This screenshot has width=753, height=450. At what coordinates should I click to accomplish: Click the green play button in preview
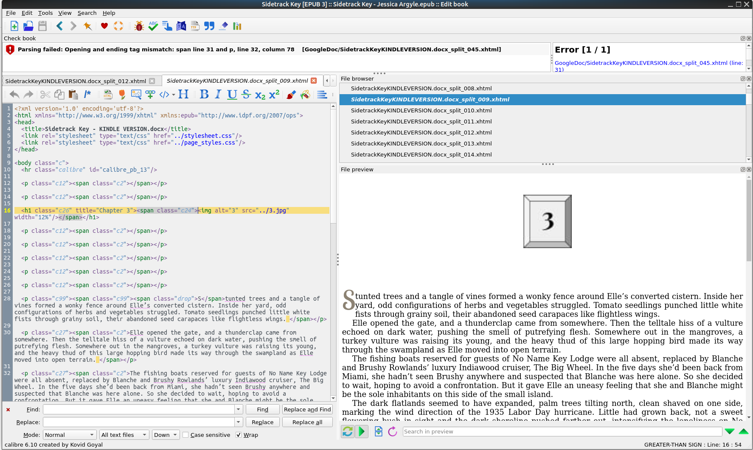click(x=361, y=432)
